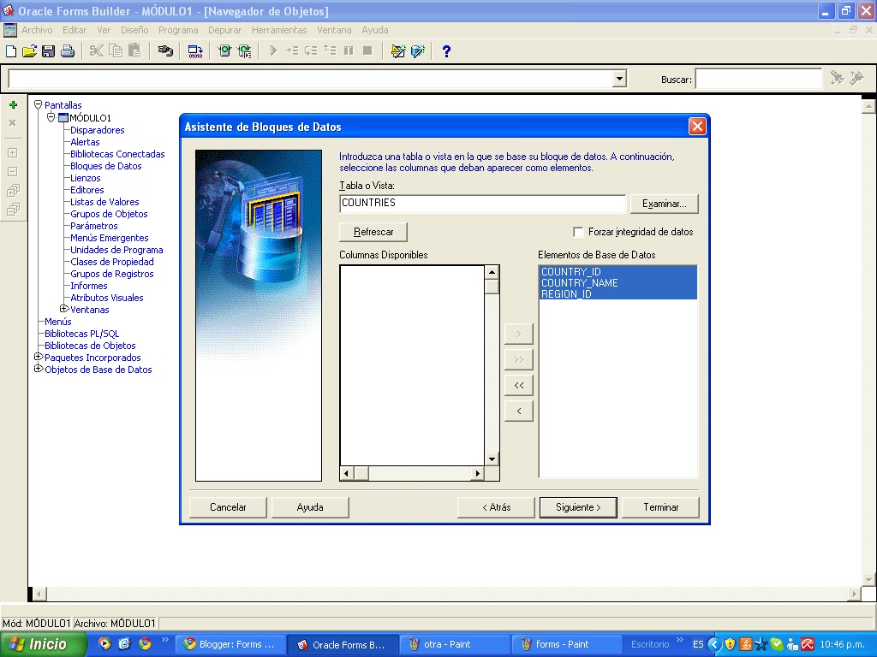Open the Diseño menu
Viewport: 877px width, 657px height.
pyautogui.click(x=134, y=30)
